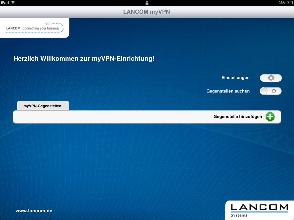Tap the triple-arrow symbol in LANCOM banner
The width and height of the screenshot is (294, 220).
[x=48, y=24]
